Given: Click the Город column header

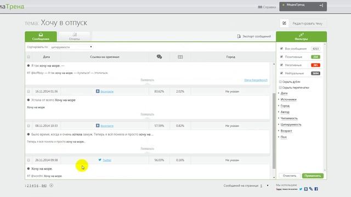Looking at the screenshot, I should 230,57.
